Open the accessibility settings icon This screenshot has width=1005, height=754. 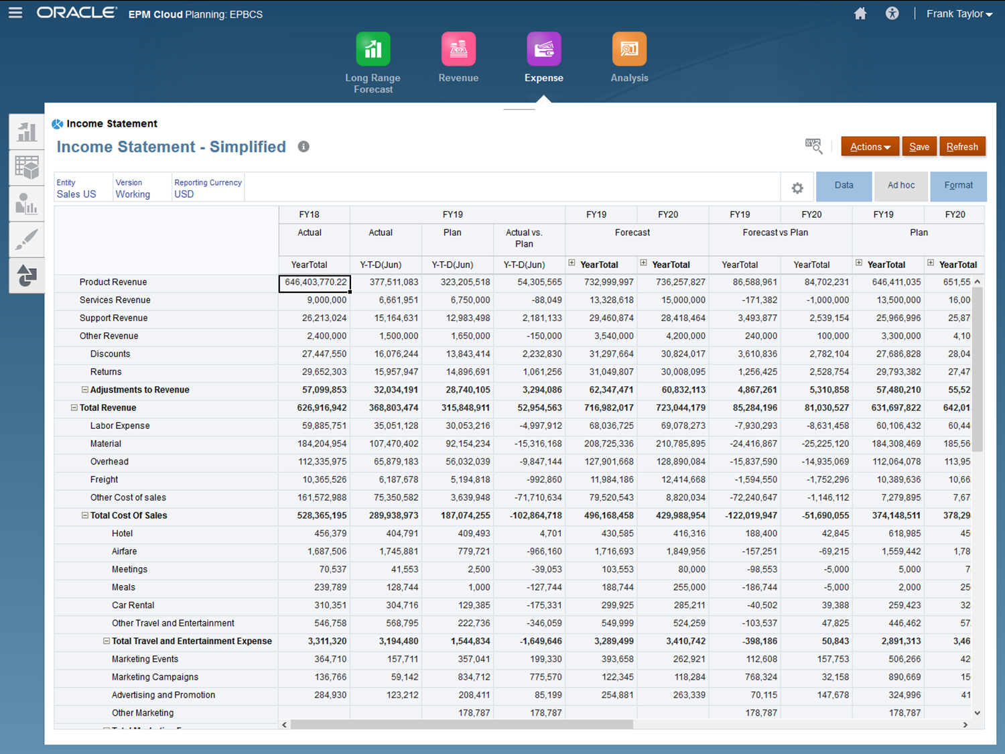point(892,13)
